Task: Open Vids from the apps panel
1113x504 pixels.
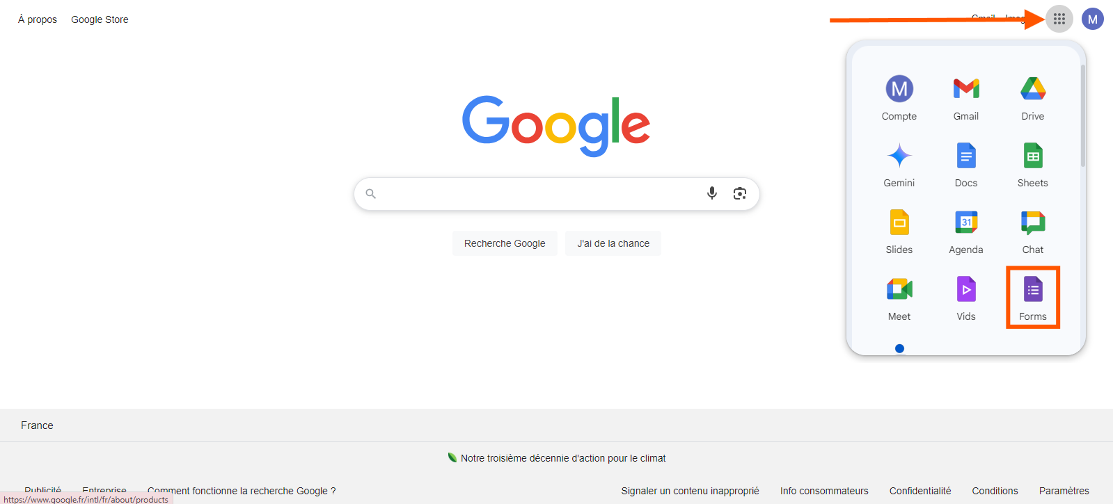Action: [x=966, y=298]
